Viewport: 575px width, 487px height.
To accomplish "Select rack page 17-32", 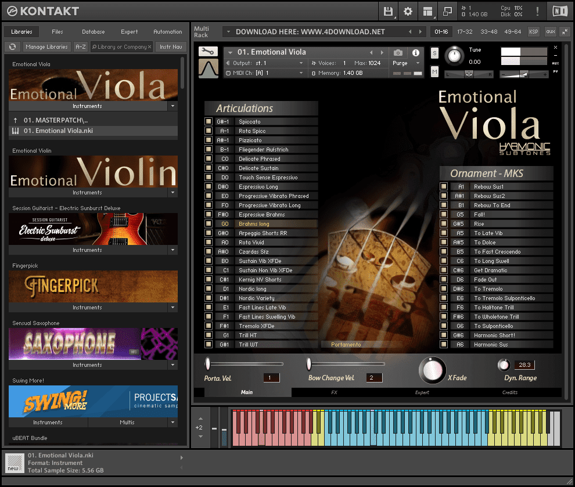I will pos(465,32).
